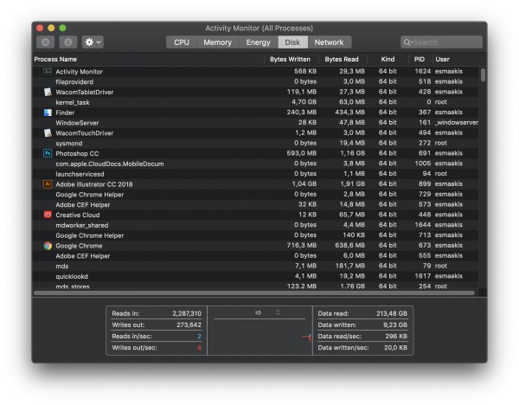Click the Data written value 9,23 GB

395,325
